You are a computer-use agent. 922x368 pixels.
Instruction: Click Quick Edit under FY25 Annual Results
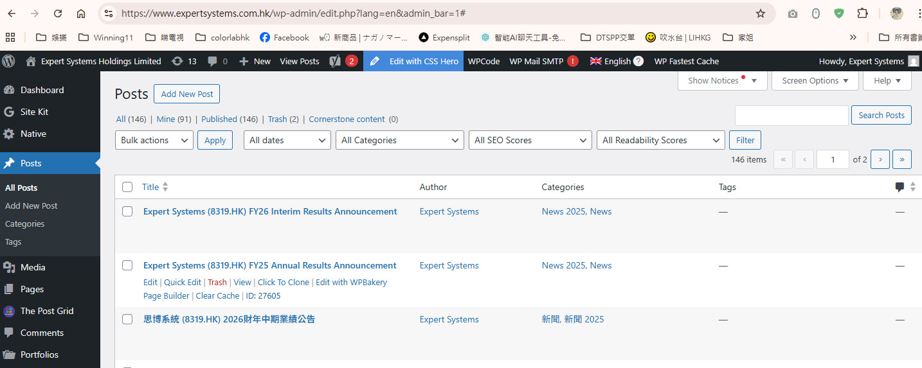tap(183, 282)
